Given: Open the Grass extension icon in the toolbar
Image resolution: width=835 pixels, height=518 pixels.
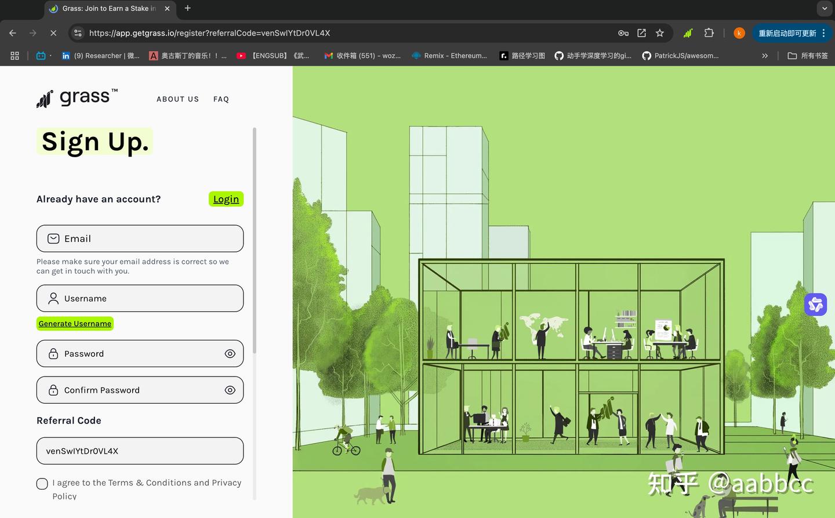Looking at the screenshot, I should 688,33.
